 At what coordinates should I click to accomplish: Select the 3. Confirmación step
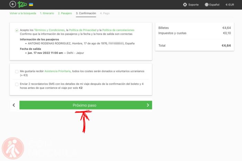pyautogui.click(x=86, y=13)
